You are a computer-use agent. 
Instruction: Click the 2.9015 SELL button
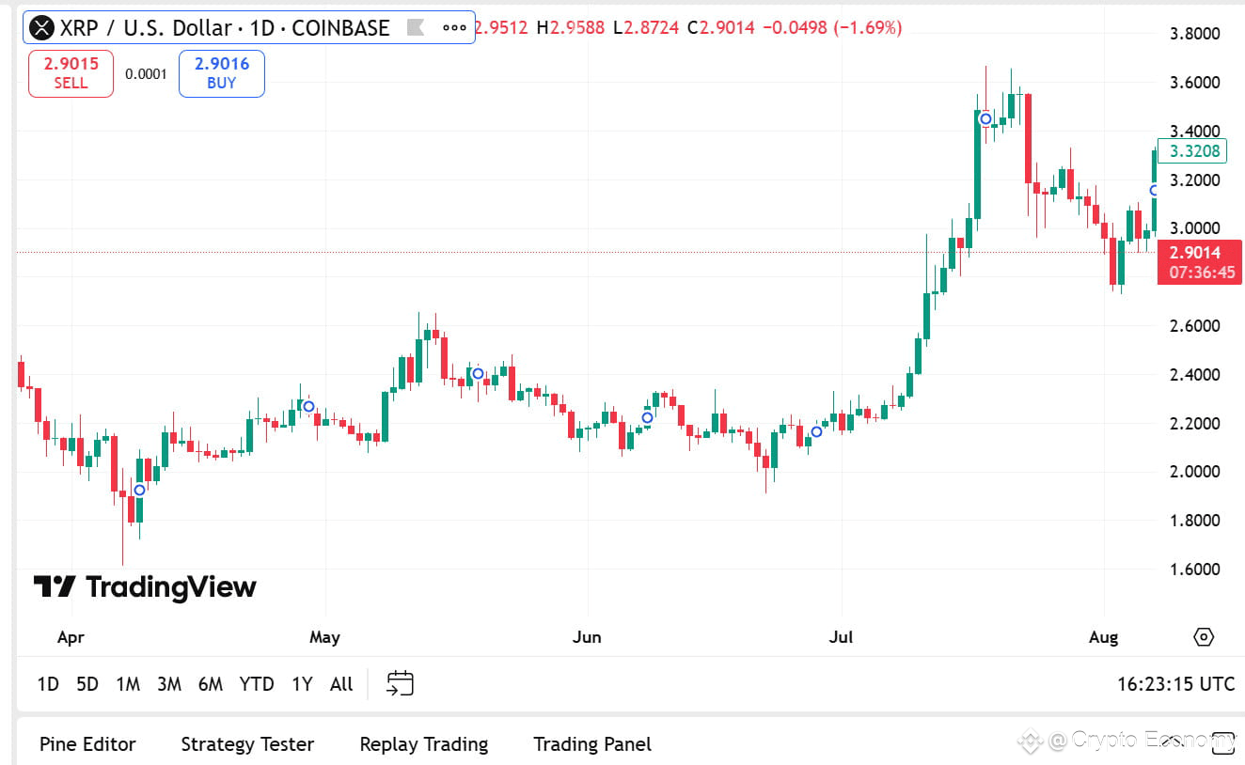click(x=71, y=73)
